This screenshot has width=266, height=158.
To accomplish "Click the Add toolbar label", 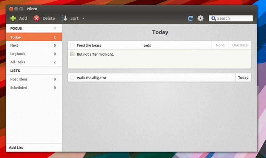I will point(23,18).
